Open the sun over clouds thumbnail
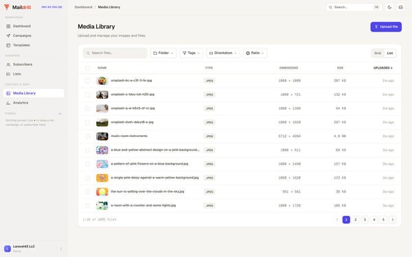412x257 pixels. [102, 192]
